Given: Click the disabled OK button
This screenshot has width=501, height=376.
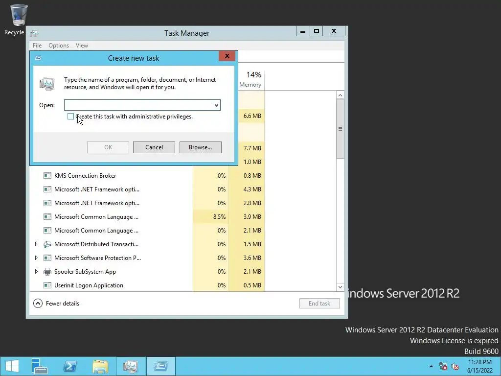Looking at the screenshot, I should tap(108, 147).
